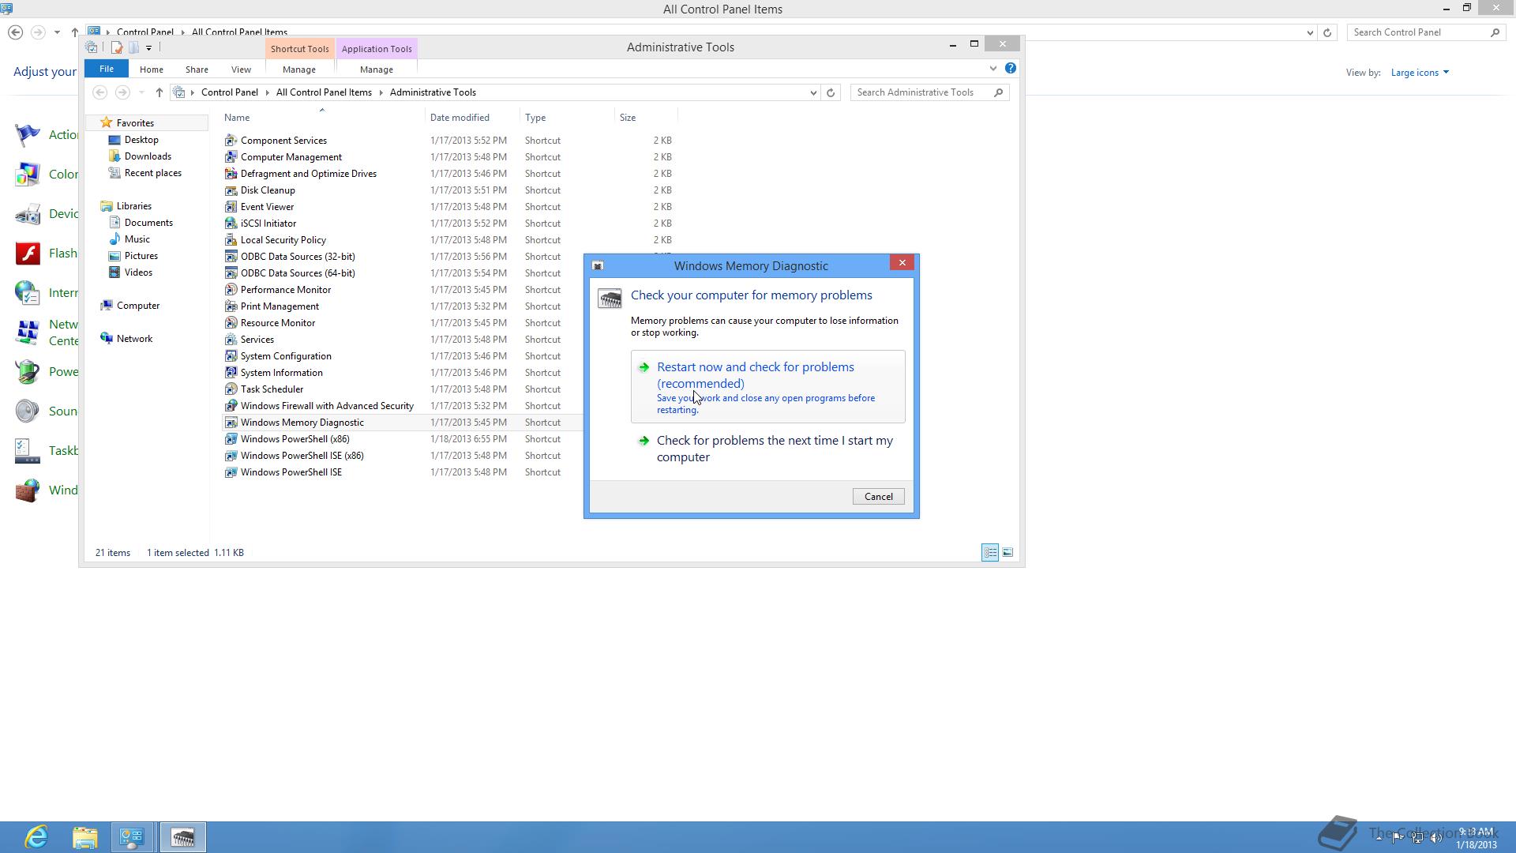The width and height of the screenshot is (1516, 853).
Task: Open Downloads in the navigation pane
Action: click(x=148, y=156)
